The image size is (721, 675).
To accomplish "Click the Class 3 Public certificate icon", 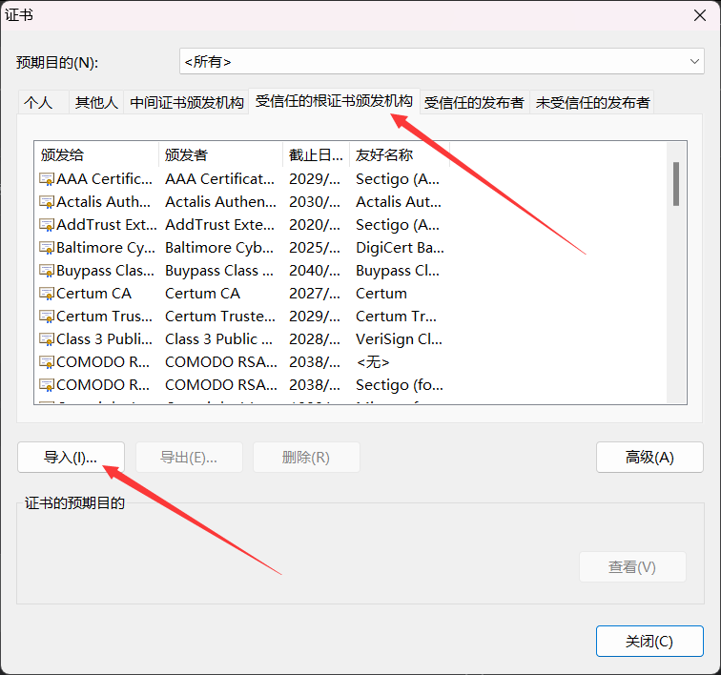I will tap(47, 339).
